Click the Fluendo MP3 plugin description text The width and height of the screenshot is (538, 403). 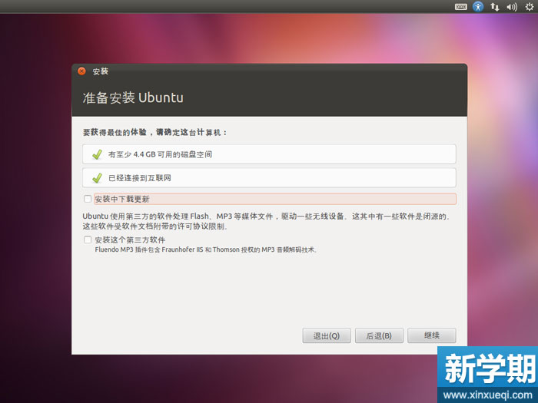click(206, 249)
